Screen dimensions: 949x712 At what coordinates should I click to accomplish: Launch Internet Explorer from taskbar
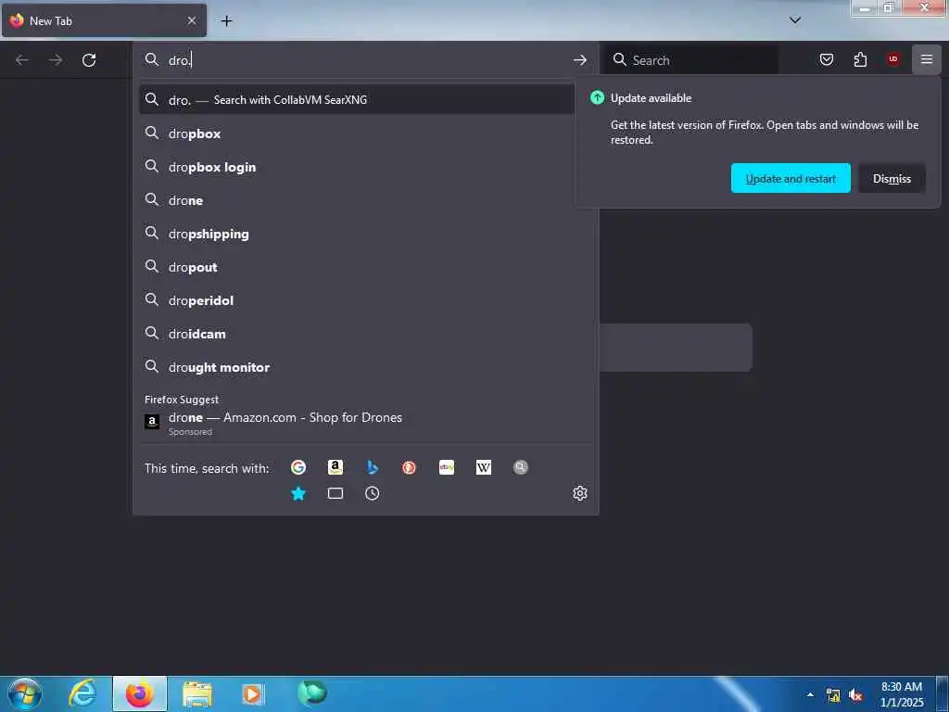click(x=82, y=693)
